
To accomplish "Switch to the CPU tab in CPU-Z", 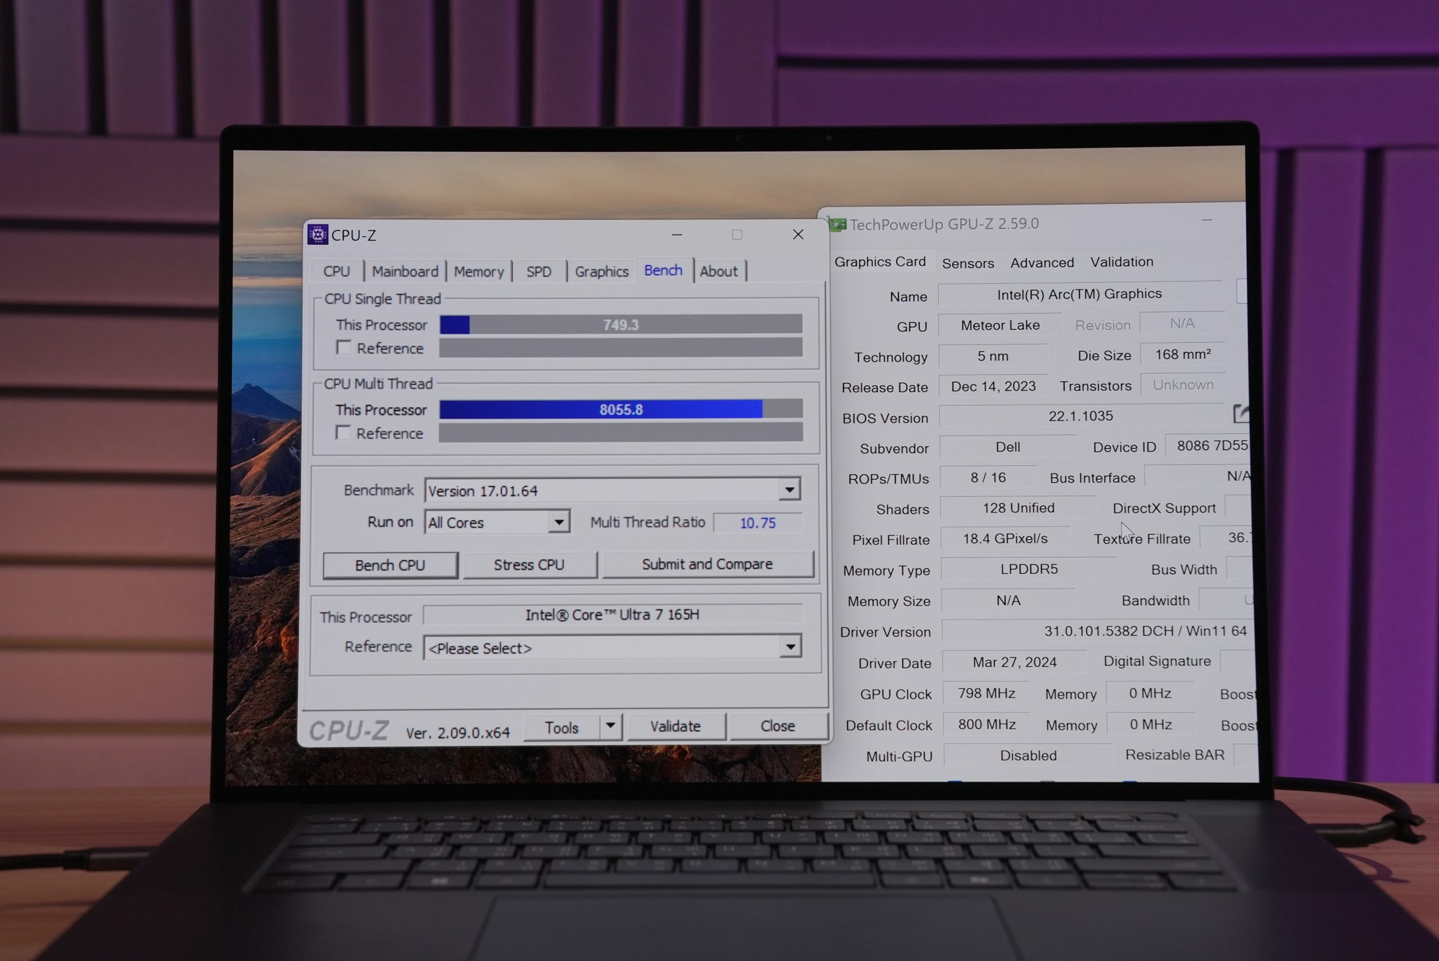I will [x=337, y=271].
